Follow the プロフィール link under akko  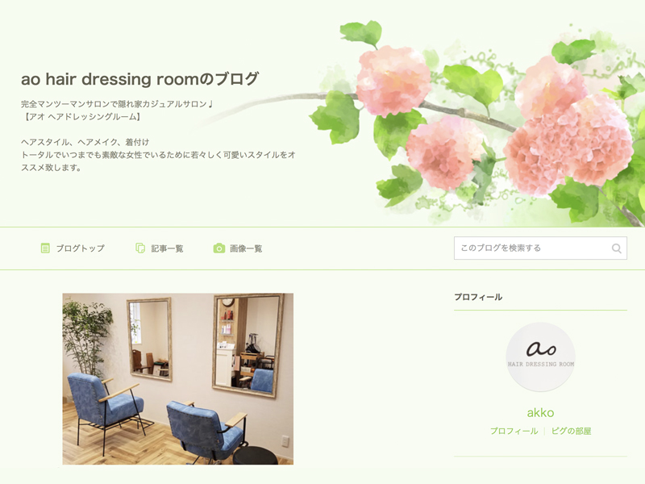[514, 431]
